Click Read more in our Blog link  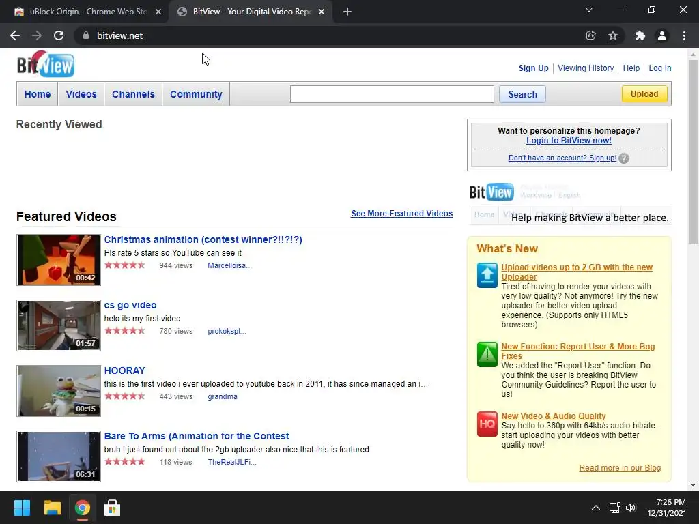click(x=620, y=468)
